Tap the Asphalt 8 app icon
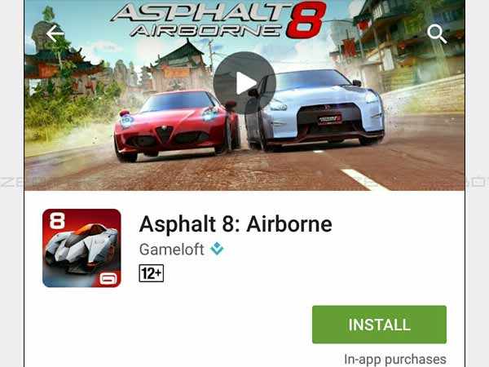This screenshot has height=367, width=489. [81, 248]
